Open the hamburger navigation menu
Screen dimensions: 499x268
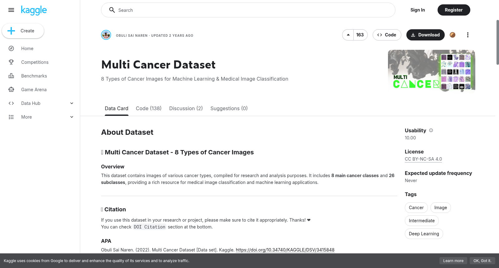click(x=11, y=10)
